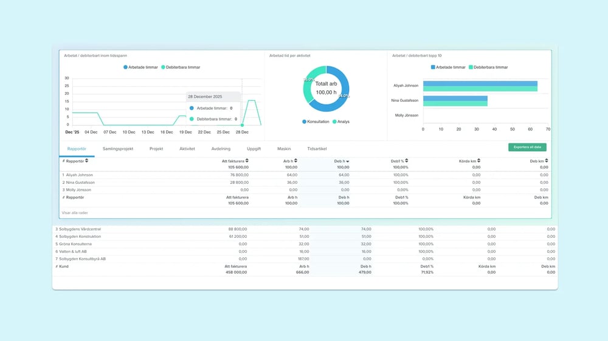Toggle Arbetade timmar in top 10 bar legend
This screenshot has width=608, height=341.
tap(448, 67)
